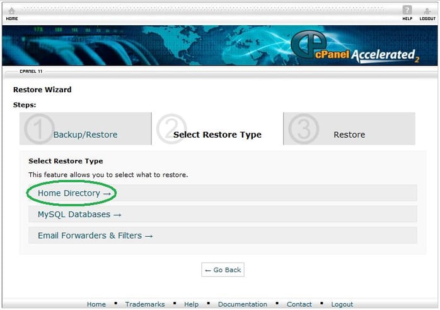Open the Backup/Restore step link
This screenshot has width=440, height=310.
coord(85,134)
